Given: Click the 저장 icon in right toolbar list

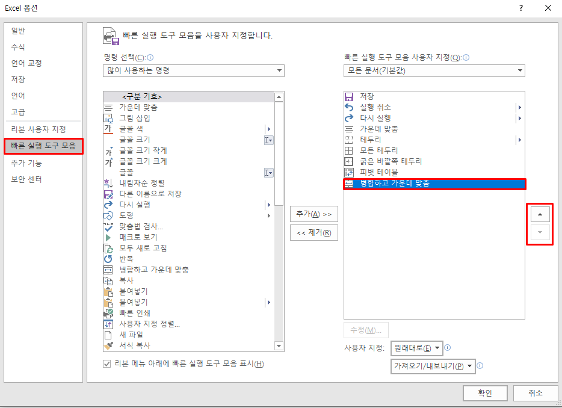Looking at the screenshot, I should (349, 97).
